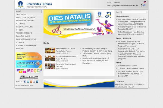Viewport: 163px width, 108px height.
Task: Open the IKA-UT related link
Action: coord(117,87)
